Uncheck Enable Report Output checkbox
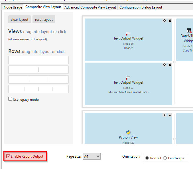The height and width of the screenshot is (169, 193). tap(8, 156)
